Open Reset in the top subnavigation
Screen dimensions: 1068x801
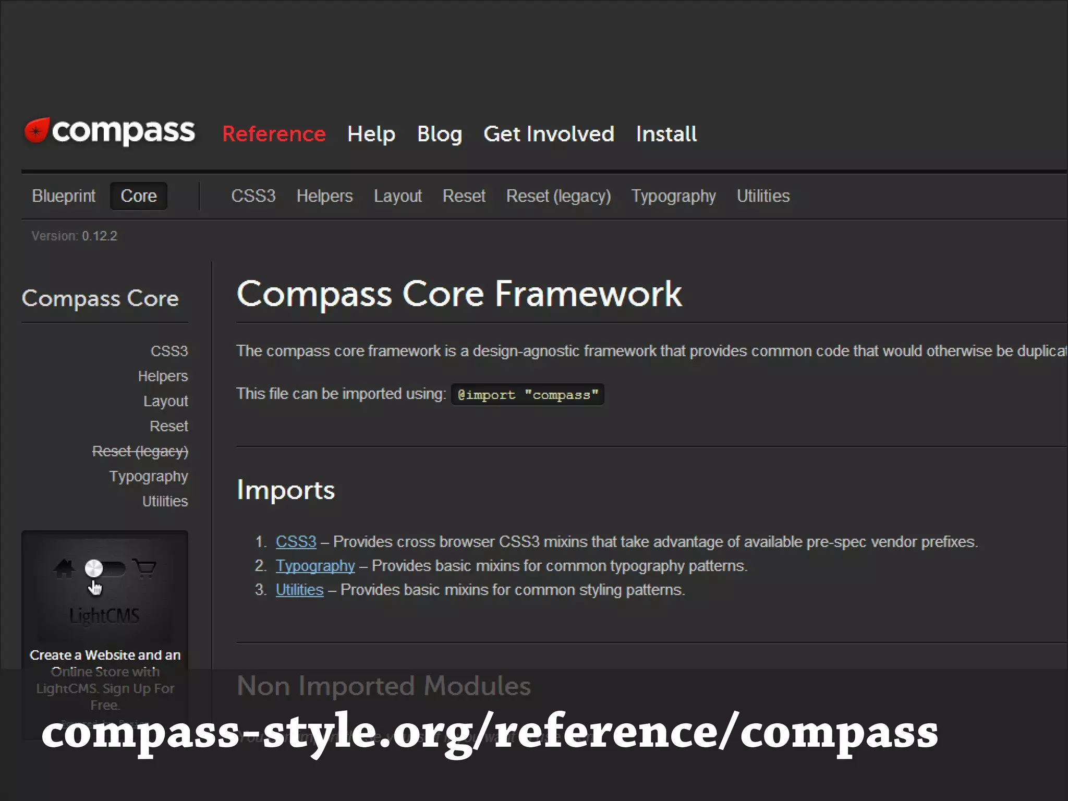tap(464, 196)
